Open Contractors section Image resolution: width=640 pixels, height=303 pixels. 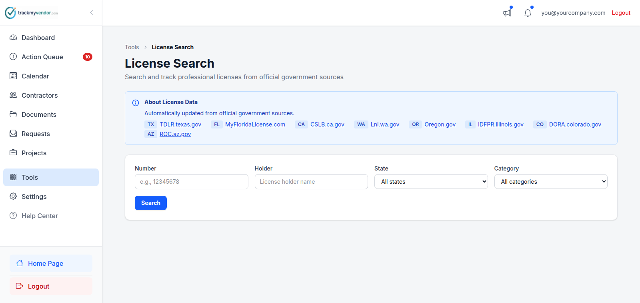pos(51,95)
